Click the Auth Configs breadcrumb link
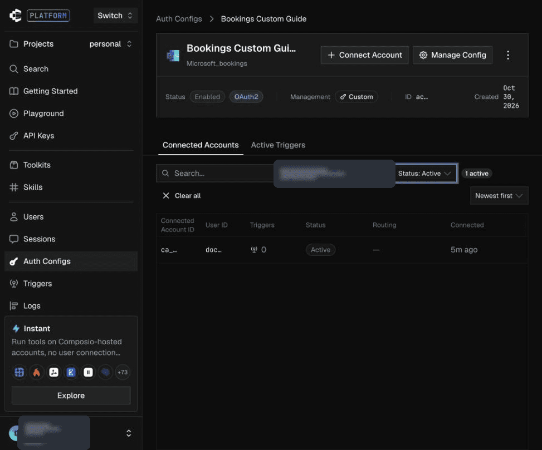Image resolution: width=542 pixels, height=450 pixels. [179, 19]
